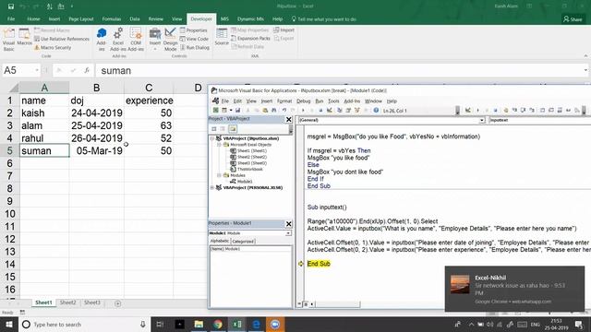Image resolution: width=591 pixels, height=332 pixels.
Task: Click the Share button in Excel
Action: coord(573,18)
